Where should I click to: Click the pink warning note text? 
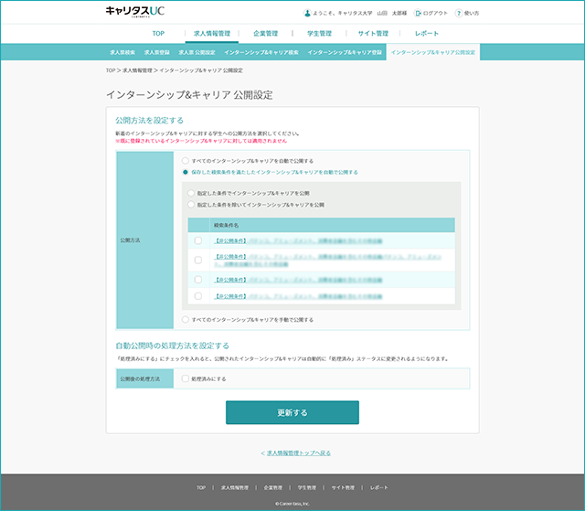(201, 141)
